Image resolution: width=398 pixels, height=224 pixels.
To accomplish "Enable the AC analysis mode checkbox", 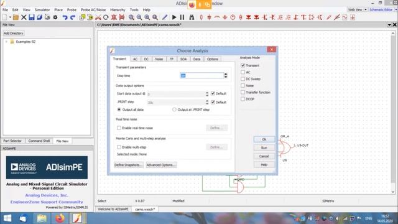I will point(243,72).
